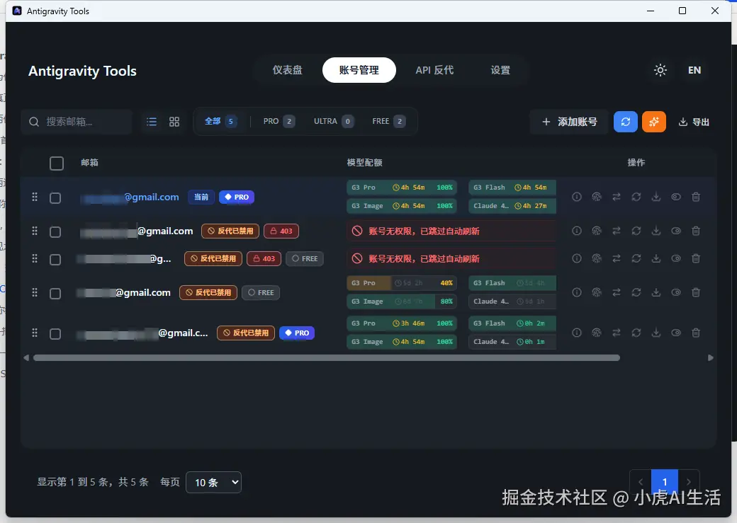Click the 模型配额 column header
The height and width of the screenshot is (523, 737).
tap(365, 163)
